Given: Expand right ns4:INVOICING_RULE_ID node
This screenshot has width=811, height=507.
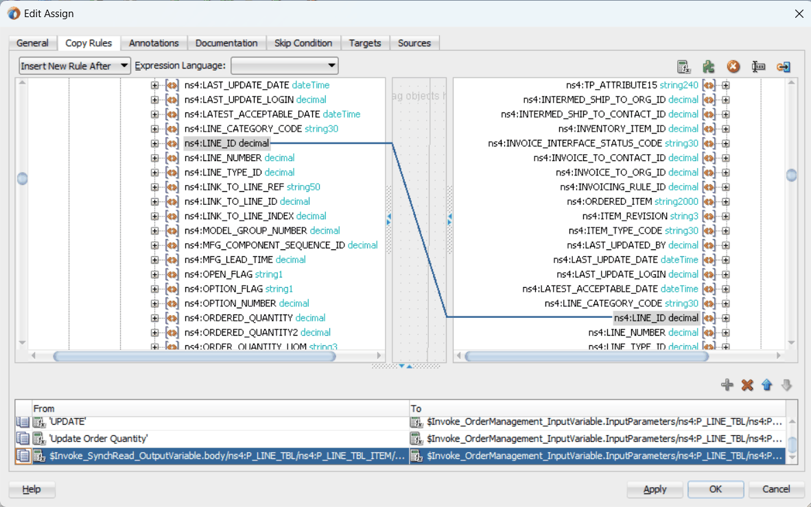Looking at the screenshot, I should pyautogui.click(x=726, y=187).
